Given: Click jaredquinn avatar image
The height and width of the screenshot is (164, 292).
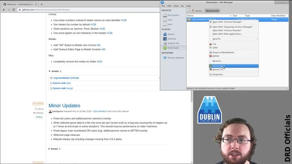Looking at the screenshot, I should (50, 111).
